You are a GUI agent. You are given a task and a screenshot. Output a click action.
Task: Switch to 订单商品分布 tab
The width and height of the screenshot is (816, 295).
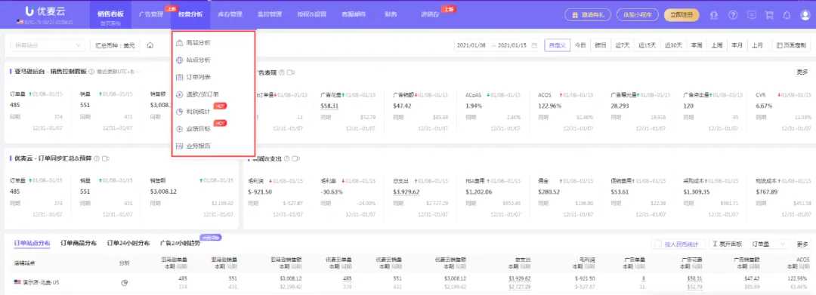coord(78,242)
